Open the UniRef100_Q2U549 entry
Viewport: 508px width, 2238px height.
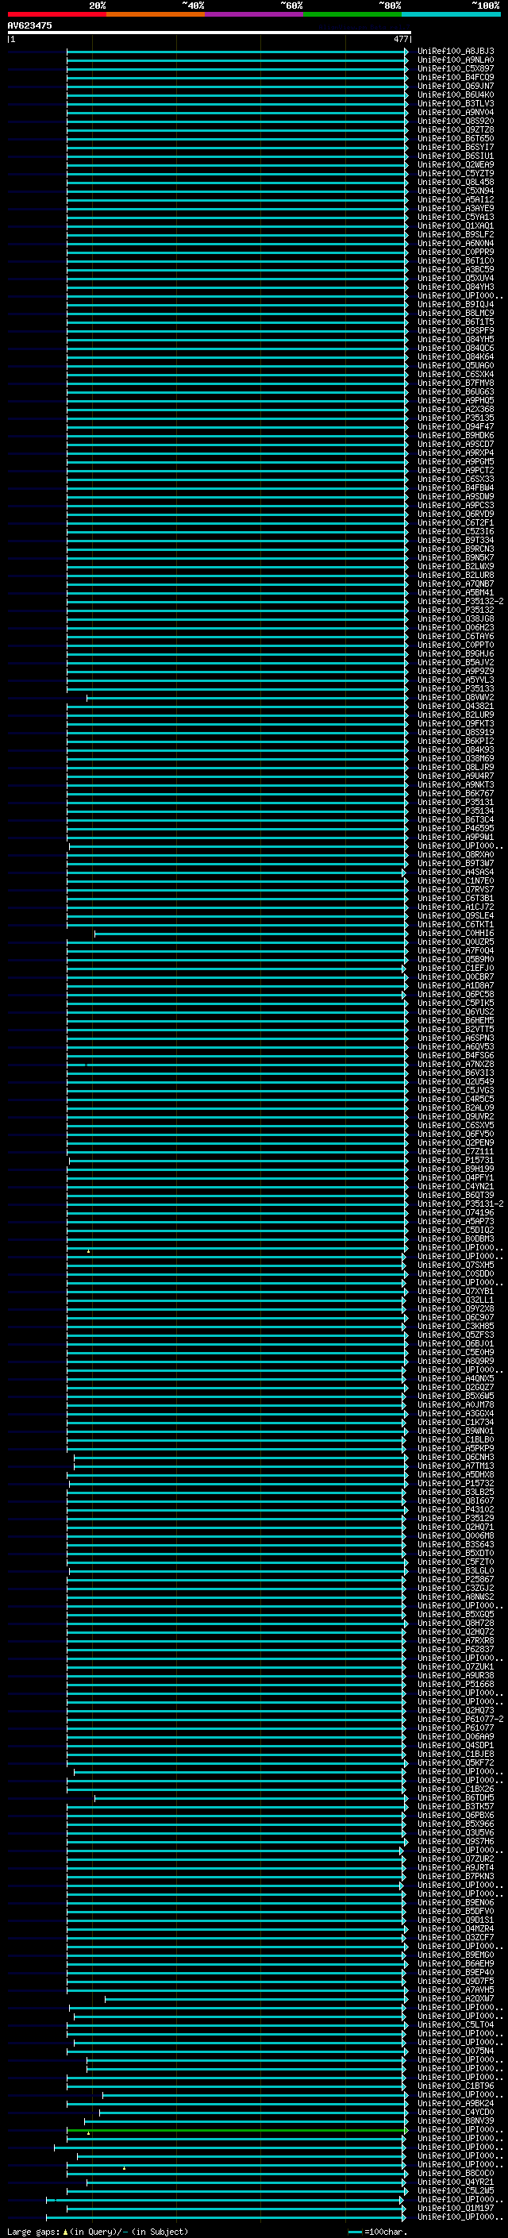456,1081
